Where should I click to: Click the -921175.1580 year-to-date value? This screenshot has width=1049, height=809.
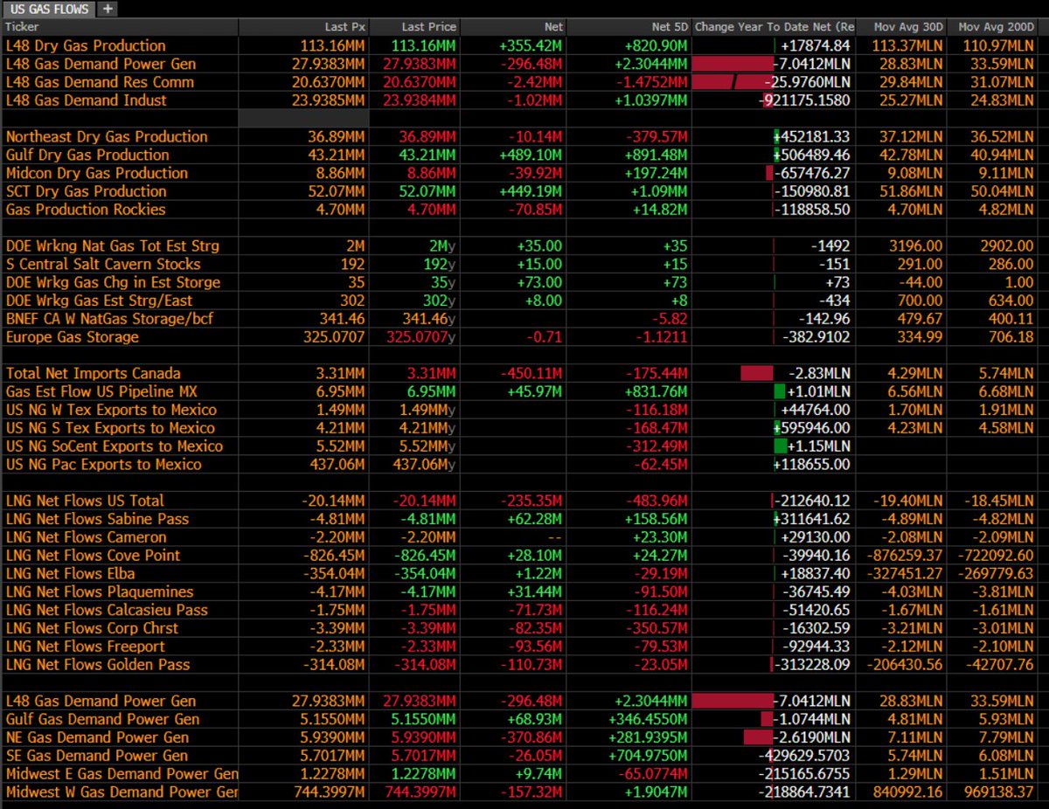[x=804, y=100]
